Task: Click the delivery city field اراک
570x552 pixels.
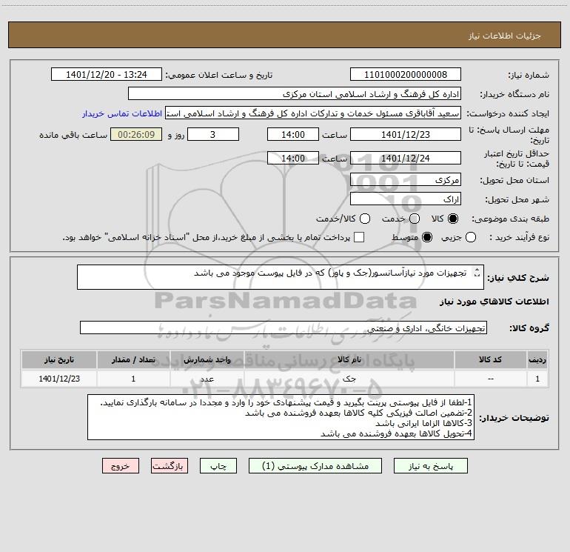Action: coord(406,199)
